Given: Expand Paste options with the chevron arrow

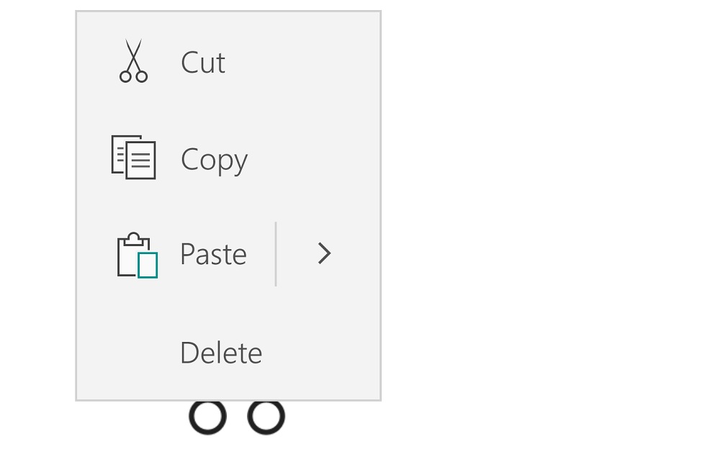Looking at the screenshot, I should click(325, 253).
